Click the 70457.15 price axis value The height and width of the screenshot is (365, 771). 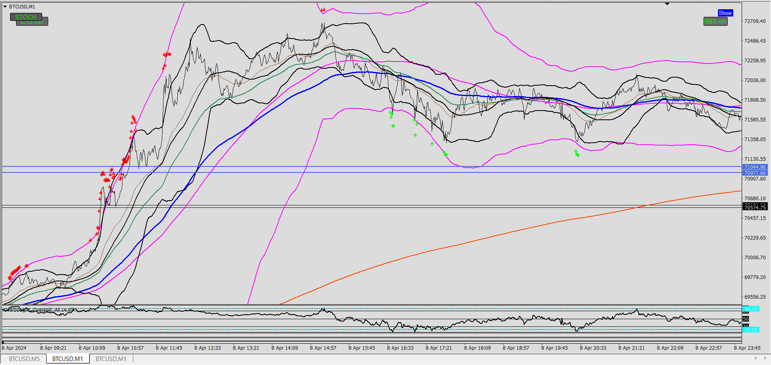(x=755, y=218)
